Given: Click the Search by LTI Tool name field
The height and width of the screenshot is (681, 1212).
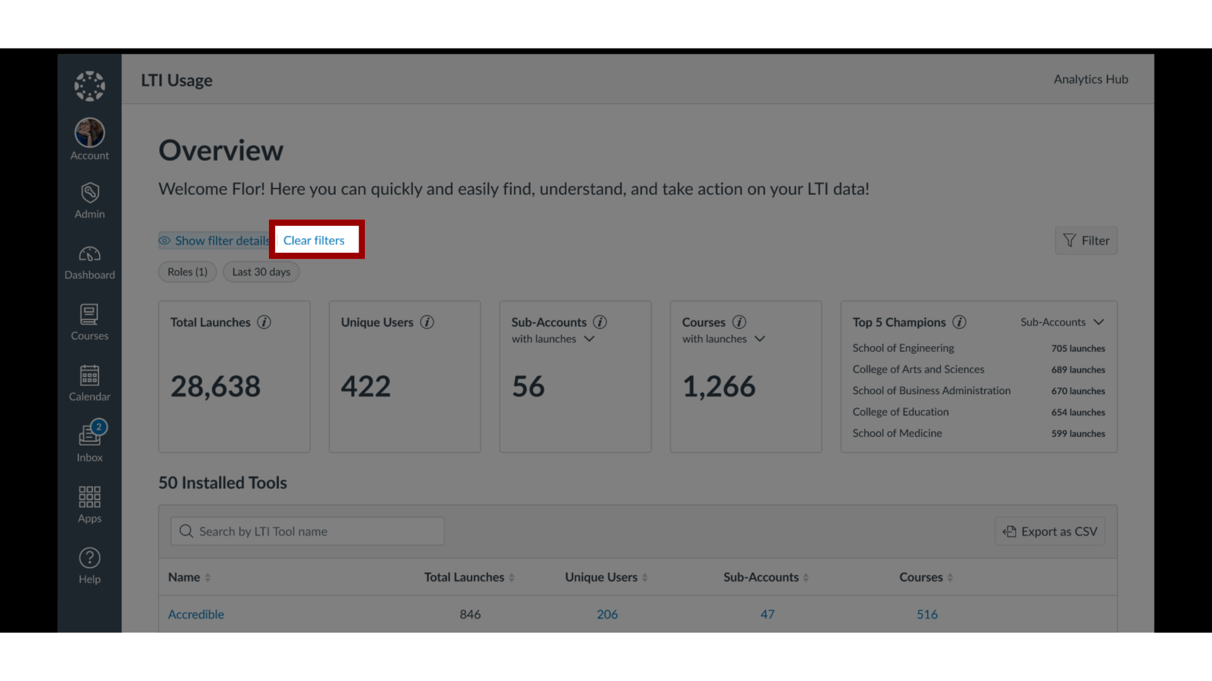Looking at the screenshot, I should (x=308, y=530).
